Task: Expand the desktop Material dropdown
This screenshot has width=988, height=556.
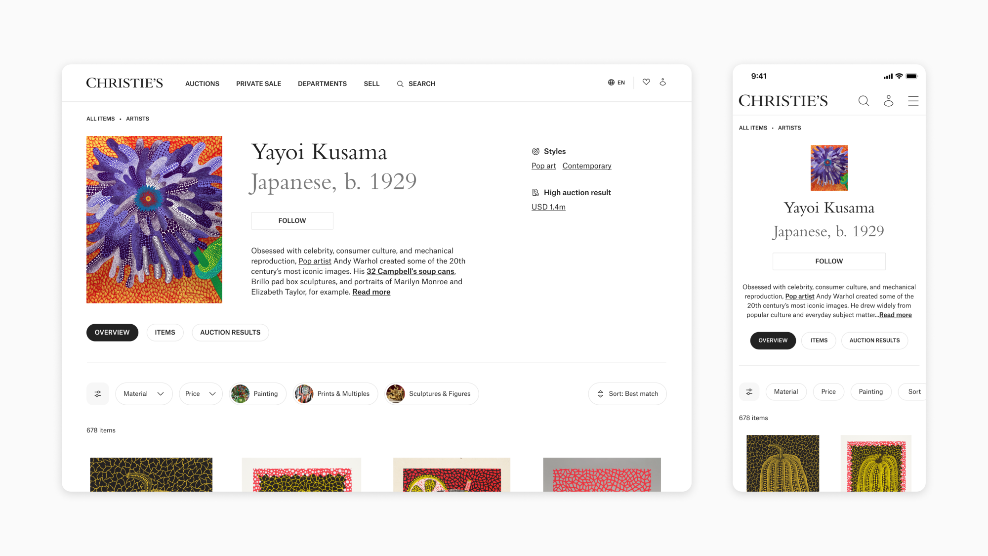Action: [x=144, y=394]
